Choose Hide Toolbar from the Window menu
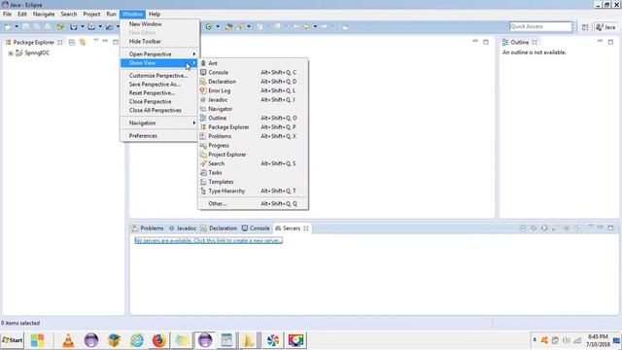The height and width of the screenshot is (350, 622). coord(158,41)
